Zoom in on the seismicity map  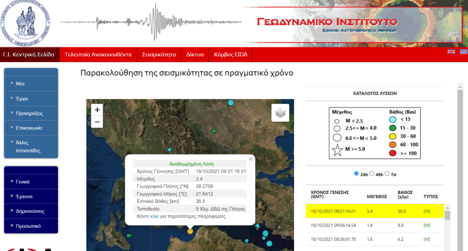pyautogui.click(x=97, y=110)
